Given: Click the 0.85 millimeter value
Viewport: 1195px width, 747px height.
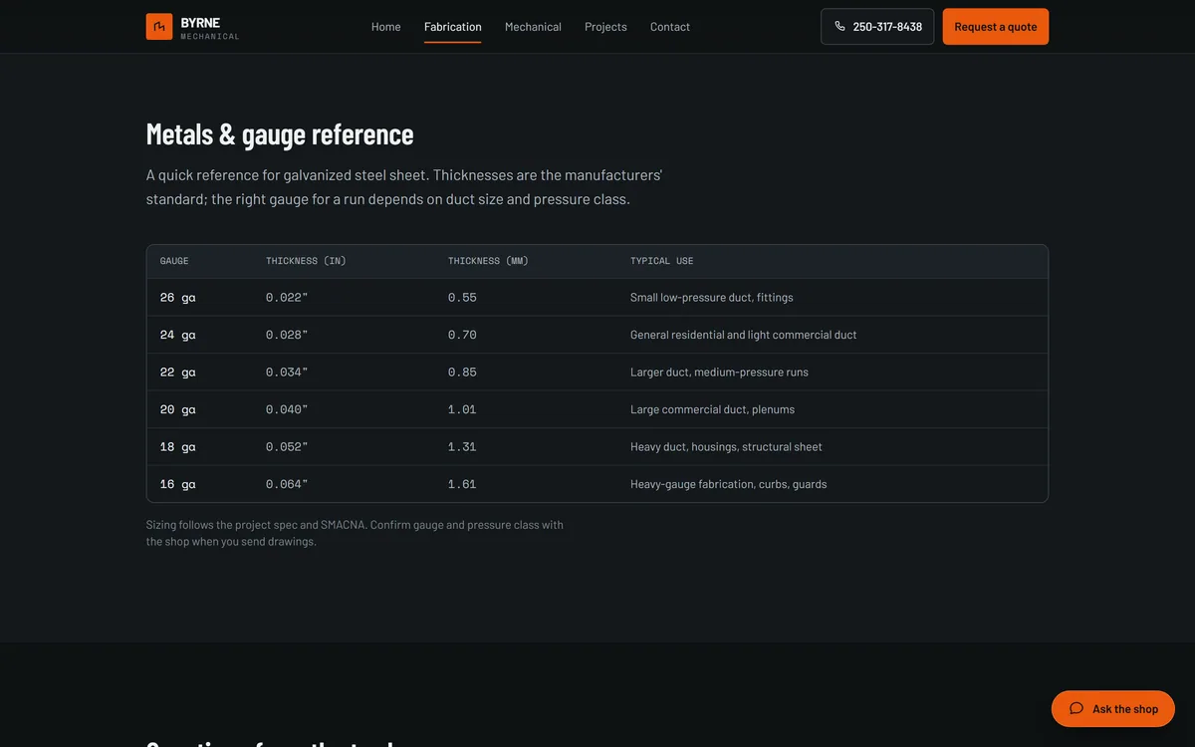Looking at the screenshot, I should [462, 373].
